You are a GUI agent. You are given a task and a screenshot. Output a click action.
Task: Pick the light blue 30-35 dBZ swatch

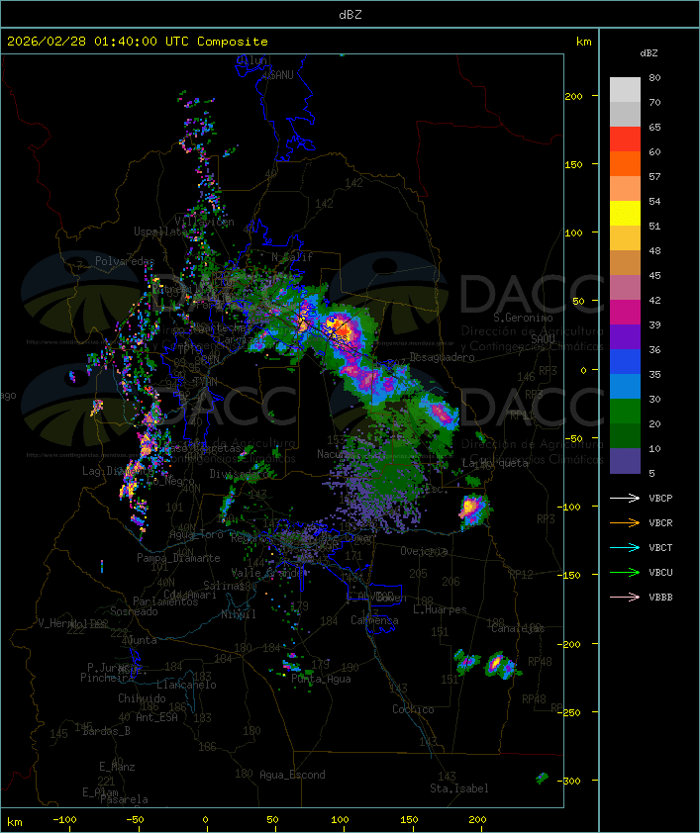click(625, 386)
